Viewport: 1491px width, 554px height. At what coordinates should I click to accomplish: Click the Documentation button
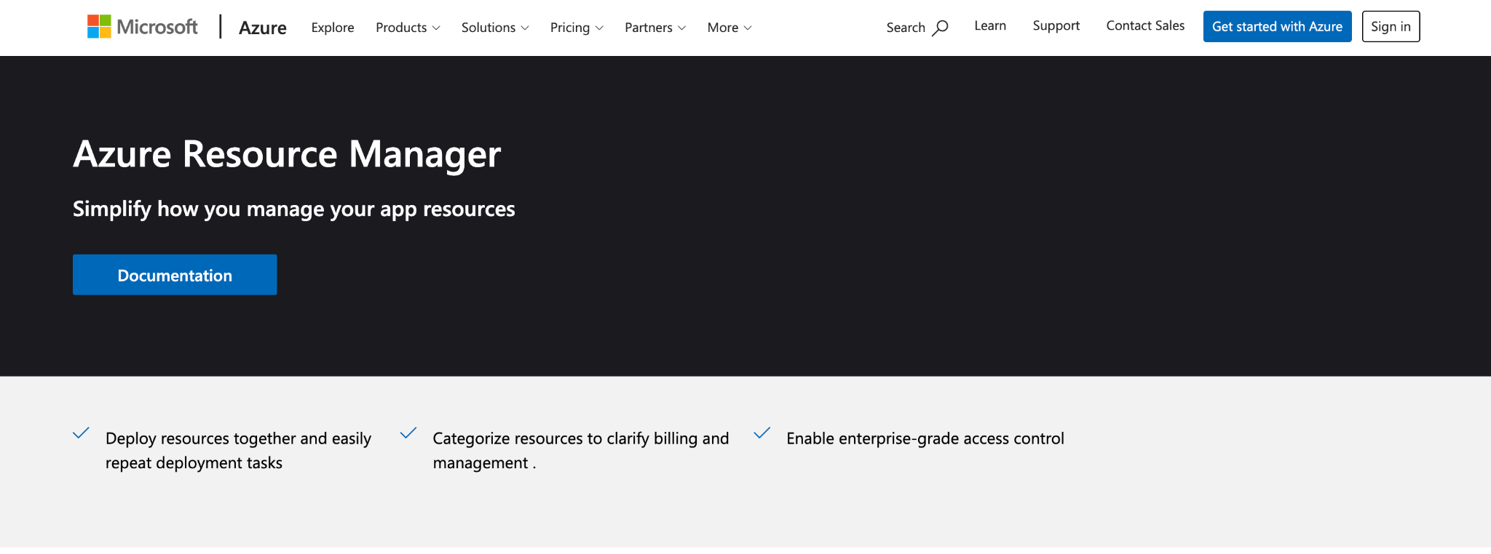pos(175,275)
